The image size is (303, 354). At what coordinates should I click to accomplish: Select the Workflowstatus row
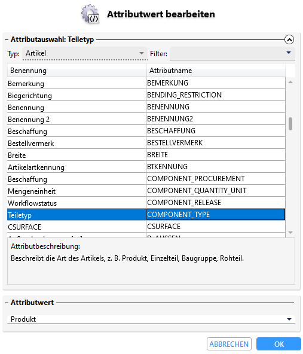pos(146,203)
